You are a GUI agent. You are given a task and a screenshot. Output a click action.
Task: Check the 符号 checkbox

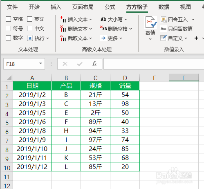[8, 29]
